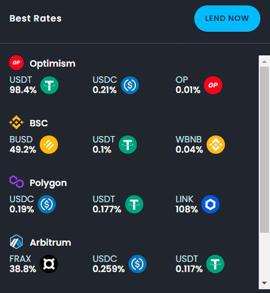
Task: Select the Chainlink LINK token icon
Action: tap(210, 204)
